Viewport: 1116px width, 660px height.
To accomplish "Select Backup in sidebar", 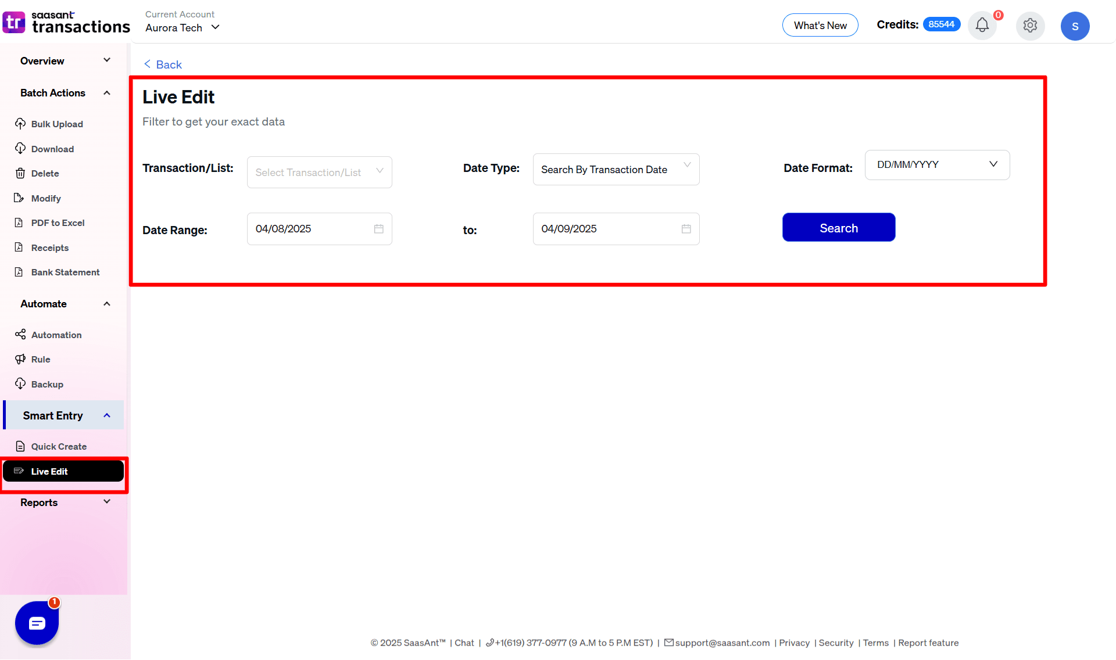I will [47, 384].
